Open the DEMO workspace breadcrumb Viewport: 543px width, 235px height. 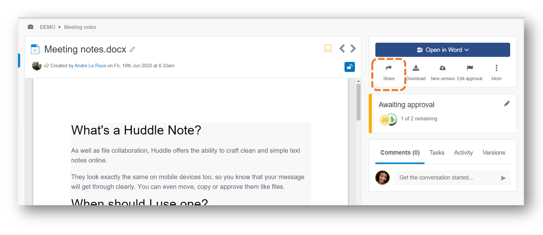[x=48, y=27]
